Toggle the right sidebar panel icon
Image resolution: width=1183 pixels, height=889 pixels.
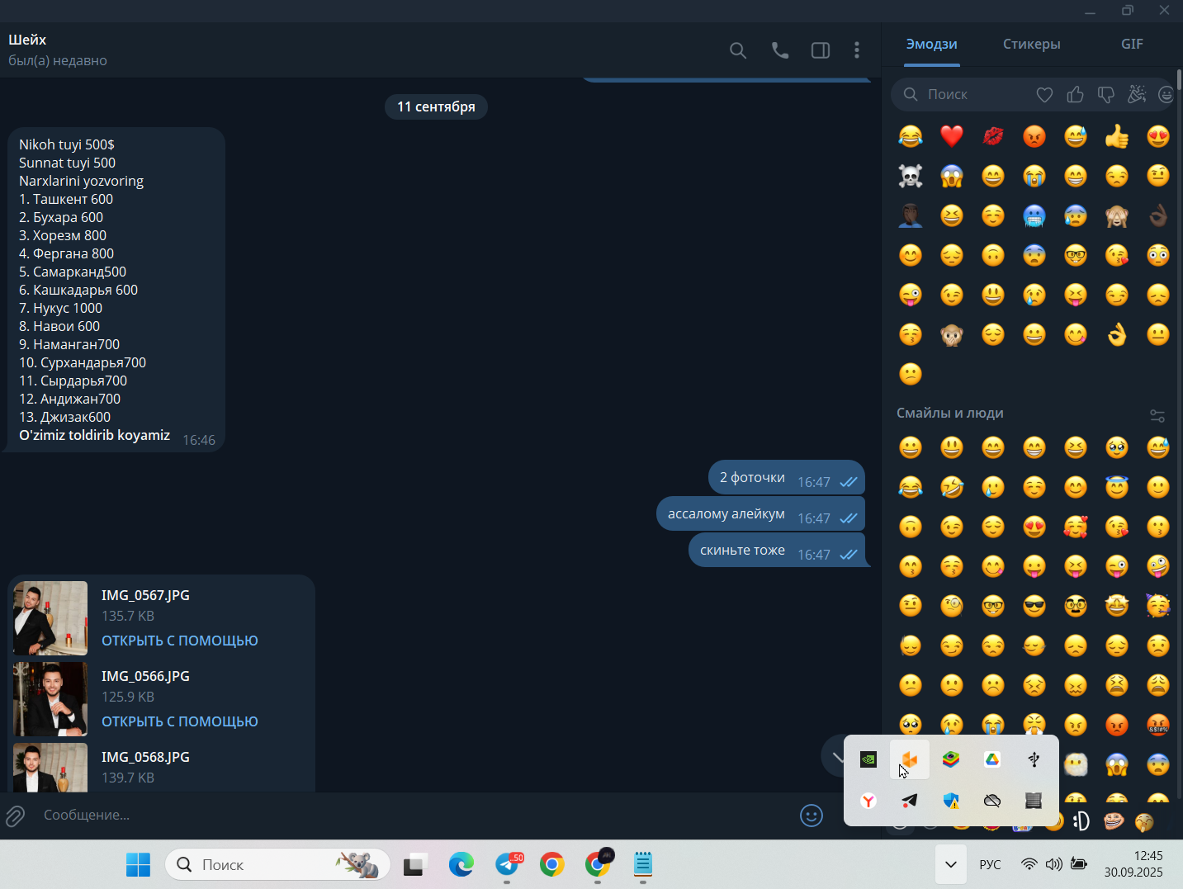coord(821,50)
